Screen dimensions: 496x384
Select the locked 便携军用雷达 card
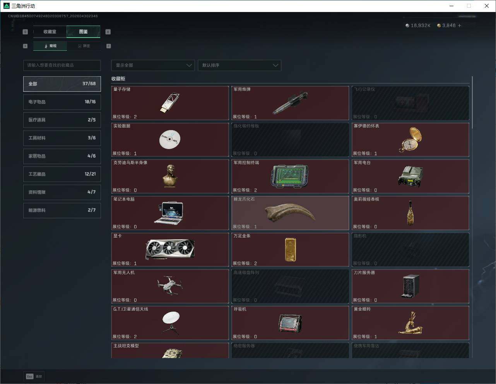coord(410,351)
